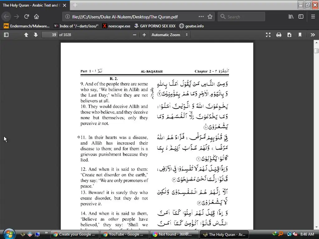
Task: Click the Show Desktop quick launch icon
Action: [x=37, y=234]
